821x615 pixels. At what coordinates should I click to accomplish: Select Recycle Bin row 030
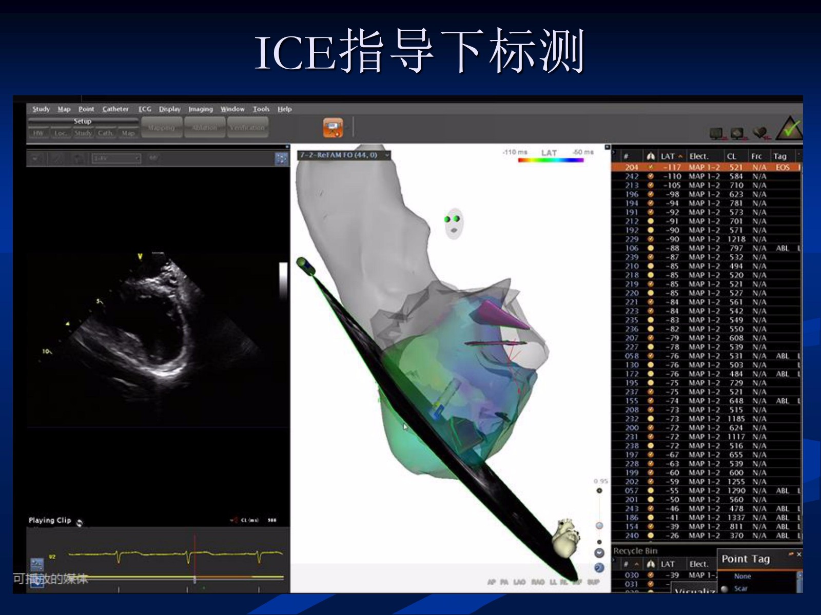pos(664,575)
